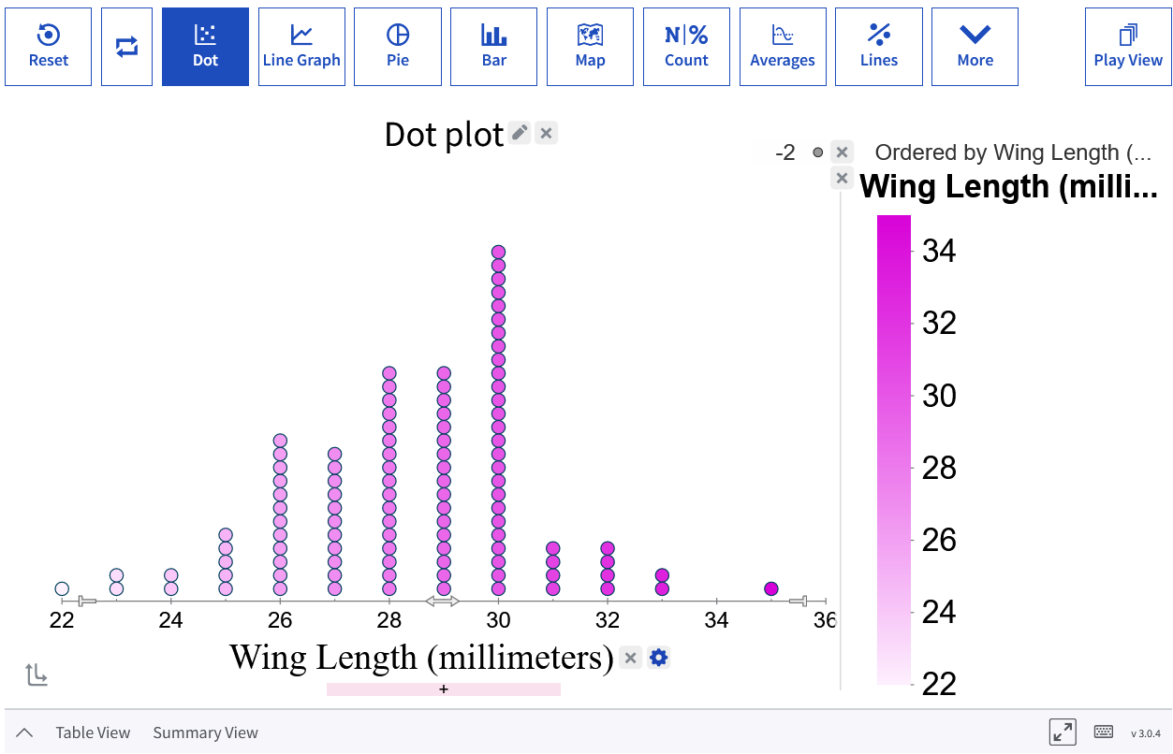The image size is (1173, 754).
Task: Toggle the Averages overlay
Action: coord(783,47)
